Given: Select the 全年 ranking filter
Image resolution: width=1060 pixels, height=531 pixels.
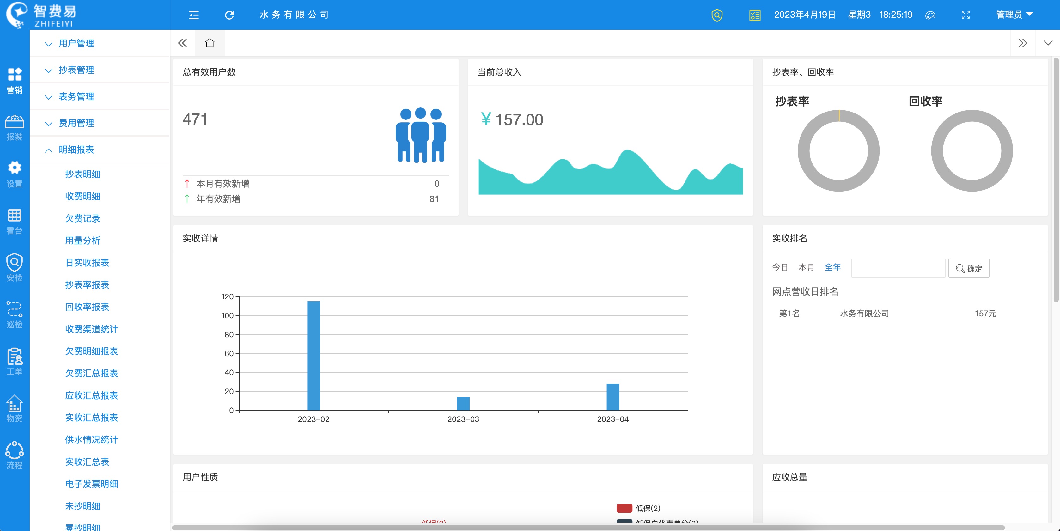Looking at the screenshot, I should tap(832, 268).
